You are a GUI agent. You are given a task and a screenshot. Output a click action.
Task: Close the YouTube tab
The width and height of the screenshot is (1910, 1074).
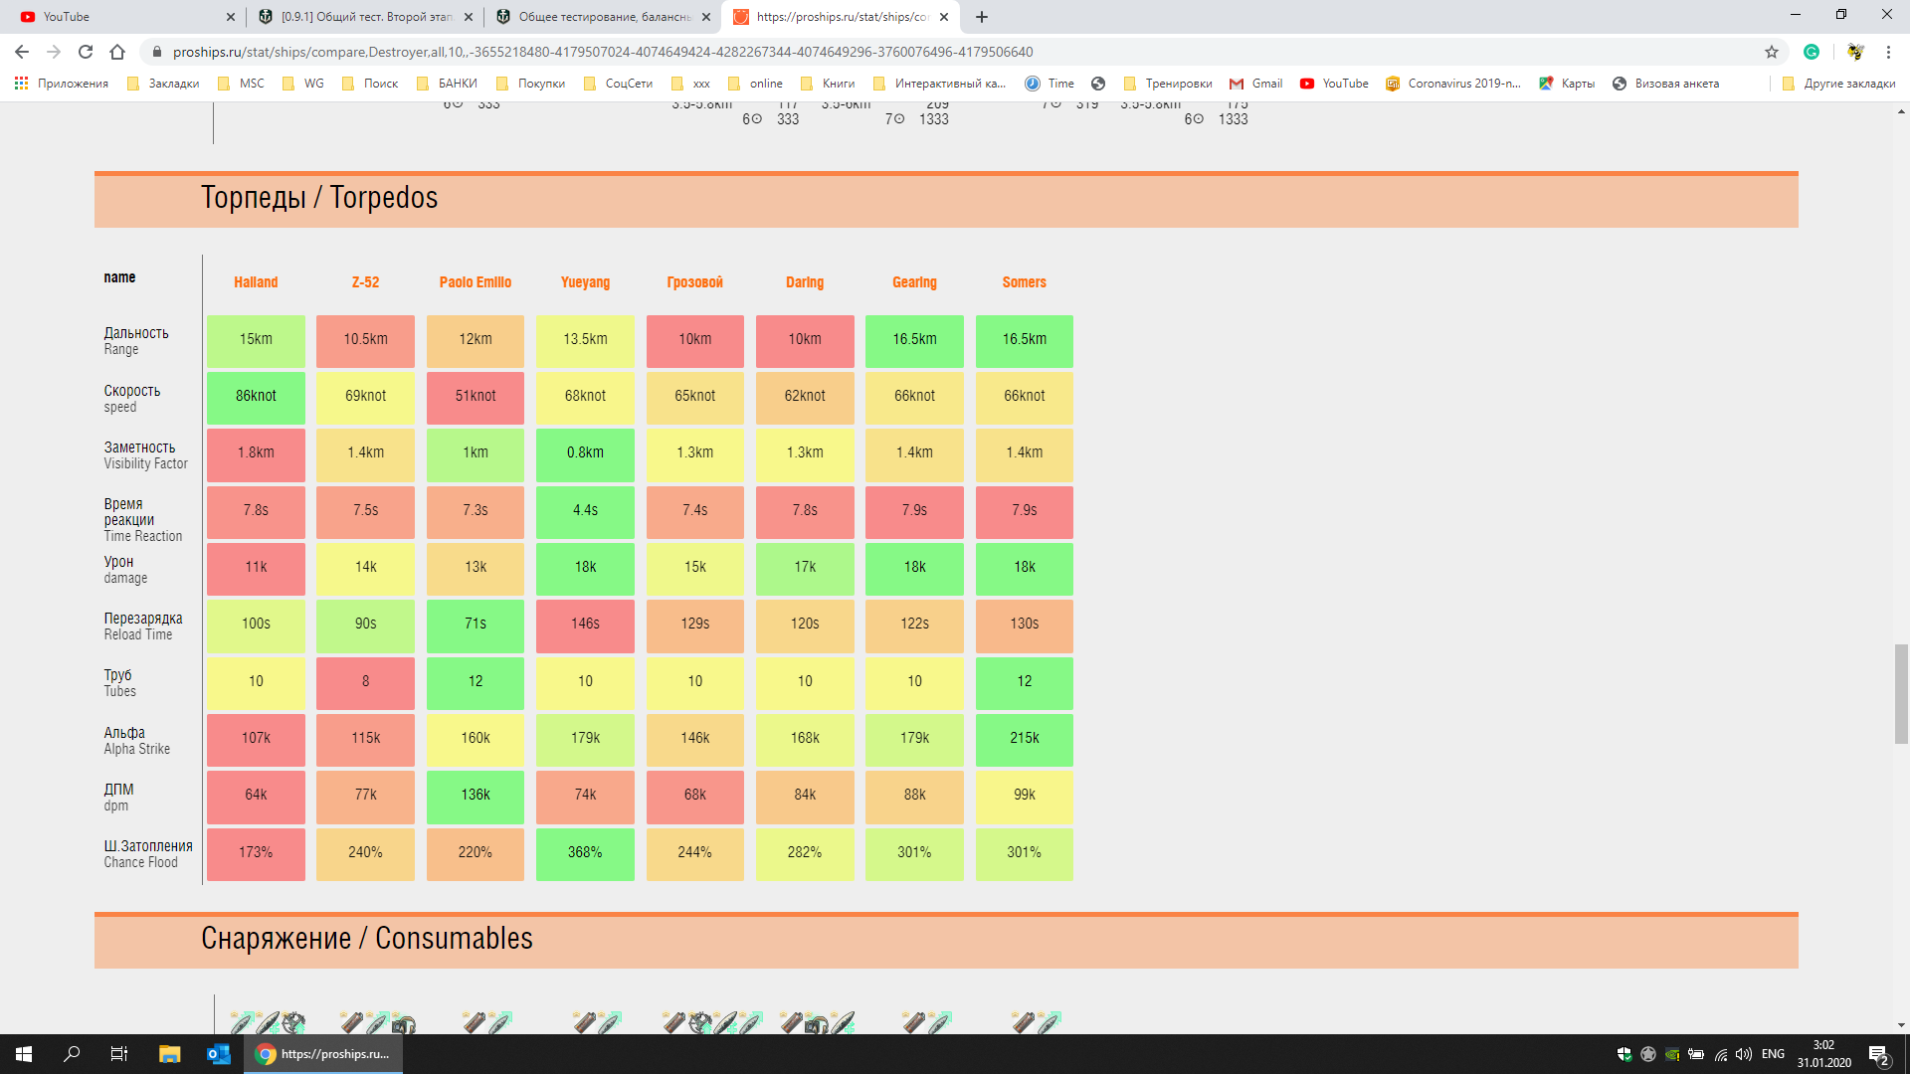click(x=231, y=17)
